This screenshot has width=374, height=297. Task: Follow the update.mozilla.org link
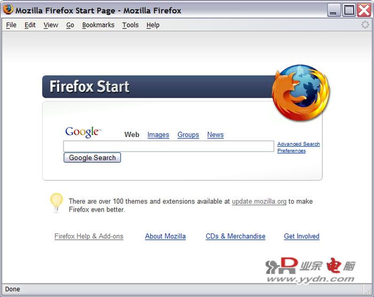click(259, 202)
